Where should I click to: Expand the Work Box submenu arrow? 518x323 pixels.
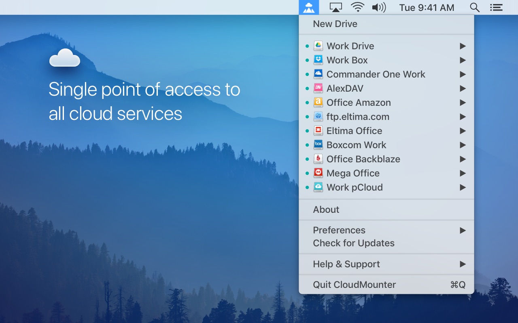[x=463, y=60]
